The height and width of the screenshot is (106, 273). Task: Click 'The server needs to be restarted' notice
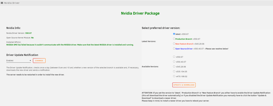click(35, 75)
